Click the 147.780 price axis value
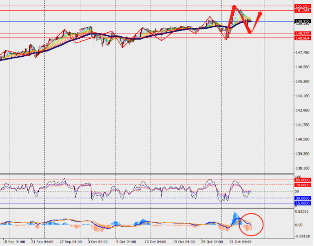 [303, 53]
